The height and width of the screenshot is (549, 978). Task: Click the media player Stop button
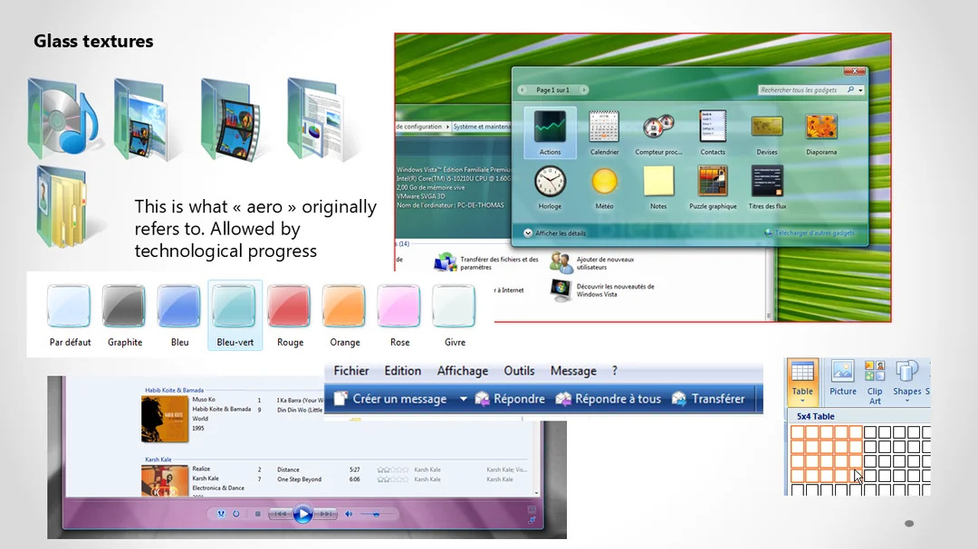pos(257,514)
